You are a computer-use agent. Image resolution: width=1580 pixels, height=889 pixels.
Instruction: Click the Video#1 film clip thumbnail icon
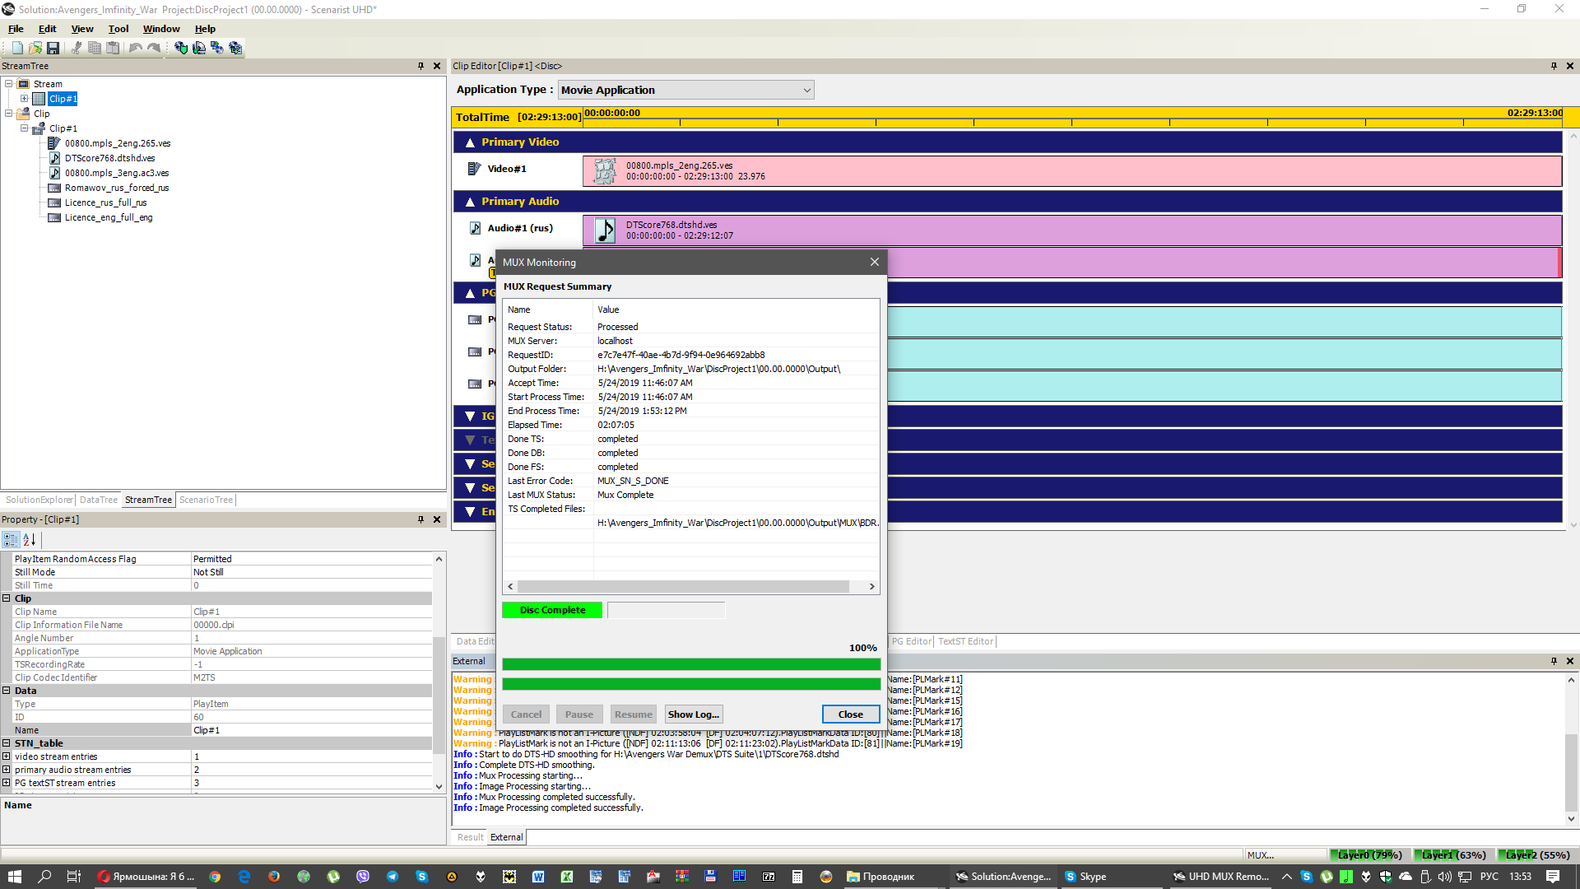coord(605,171)
